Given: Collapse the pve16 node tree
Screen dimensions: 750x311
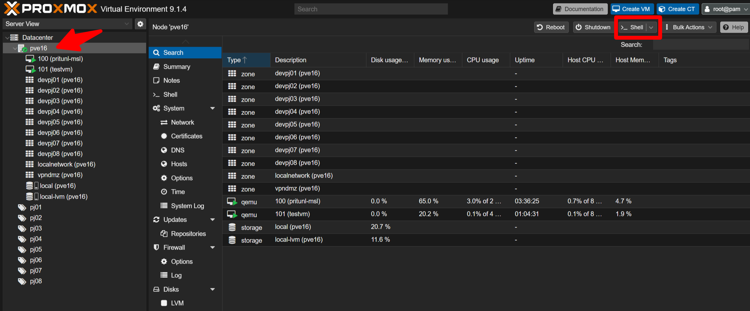Looking at the screenshot, I should pyautogui.click(x=15, y=48).
